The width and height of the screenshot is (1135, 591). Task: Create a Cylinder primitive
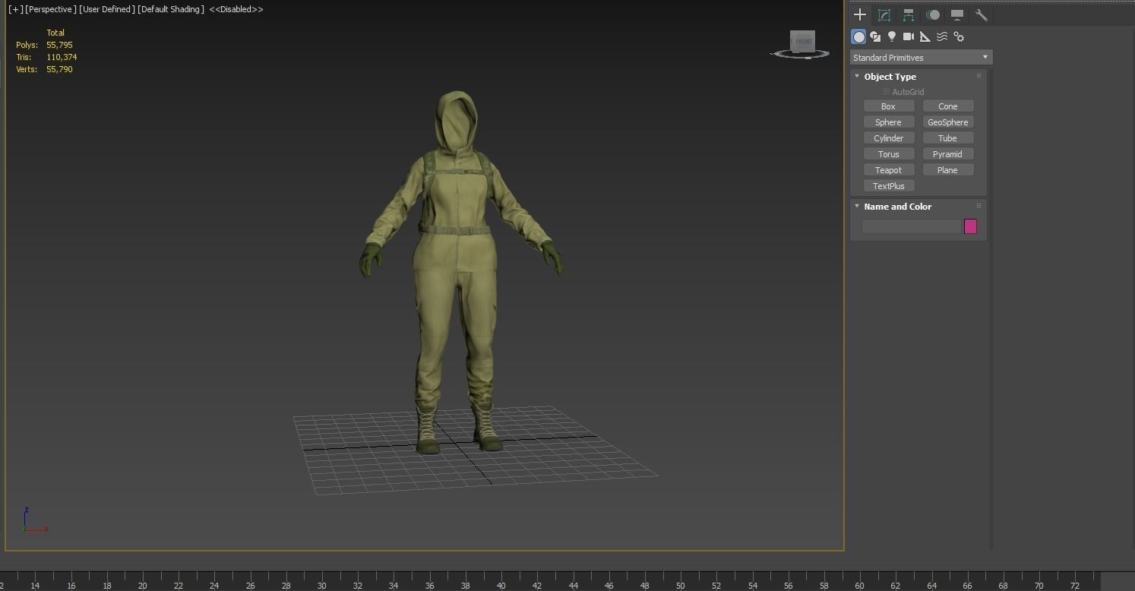click(x=889, y=138)
